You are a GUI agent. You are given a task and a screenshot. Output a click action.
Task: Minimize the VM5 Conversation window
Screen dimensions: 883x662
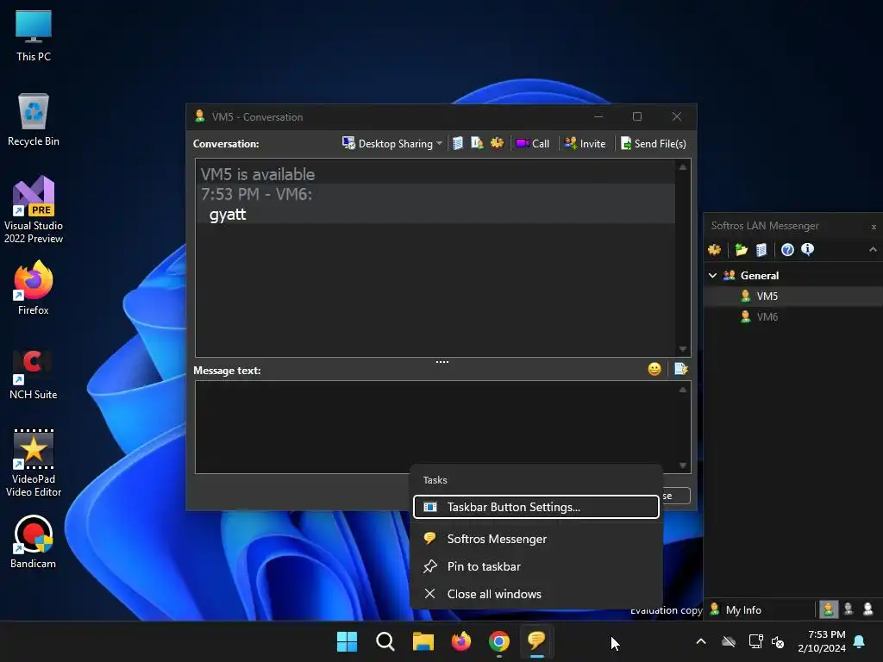pos(598,116)
